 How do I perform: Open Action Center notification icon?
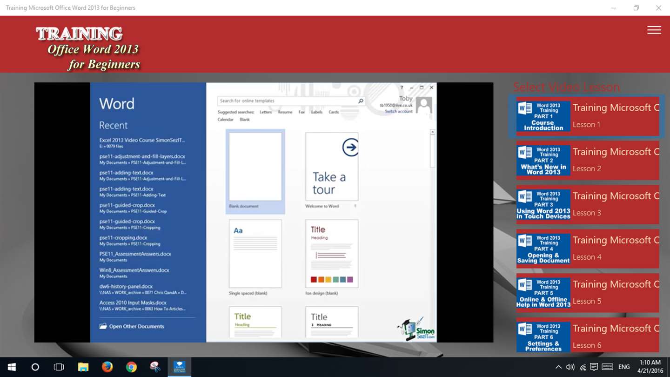(x=594, y=367)
